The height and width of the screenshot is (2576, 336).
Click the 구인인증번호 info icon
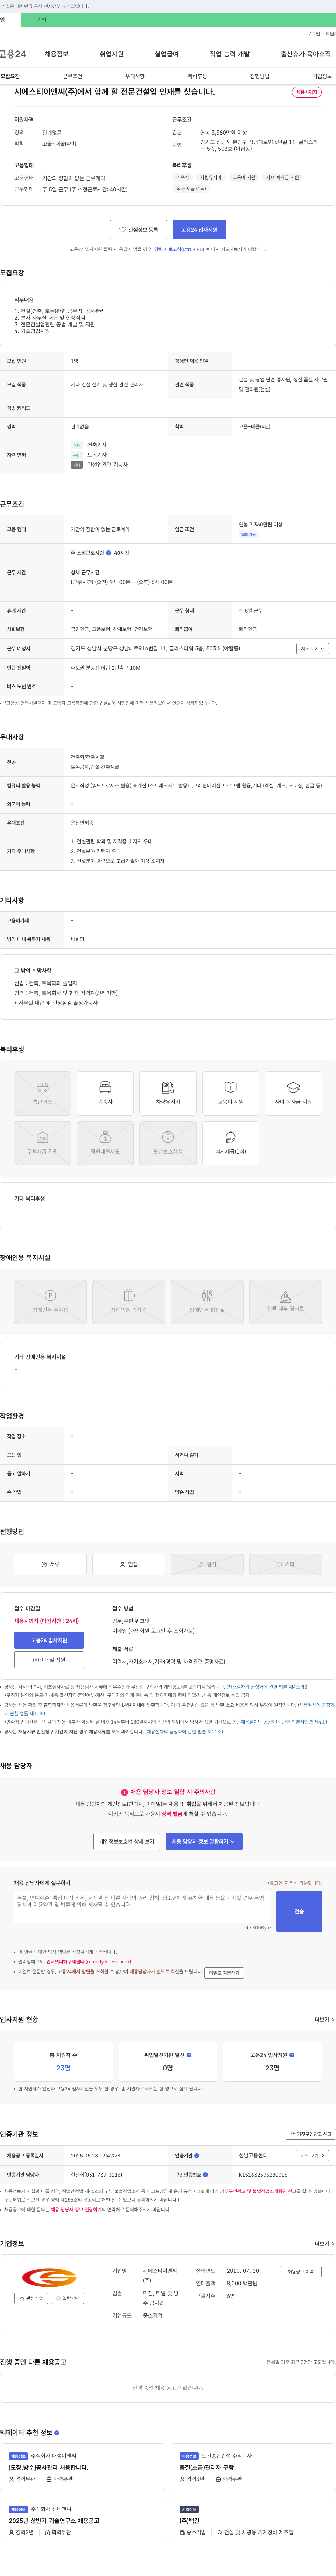pos(205,2175)
